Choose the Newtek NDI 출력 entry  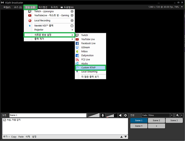[x=49, y=26]
